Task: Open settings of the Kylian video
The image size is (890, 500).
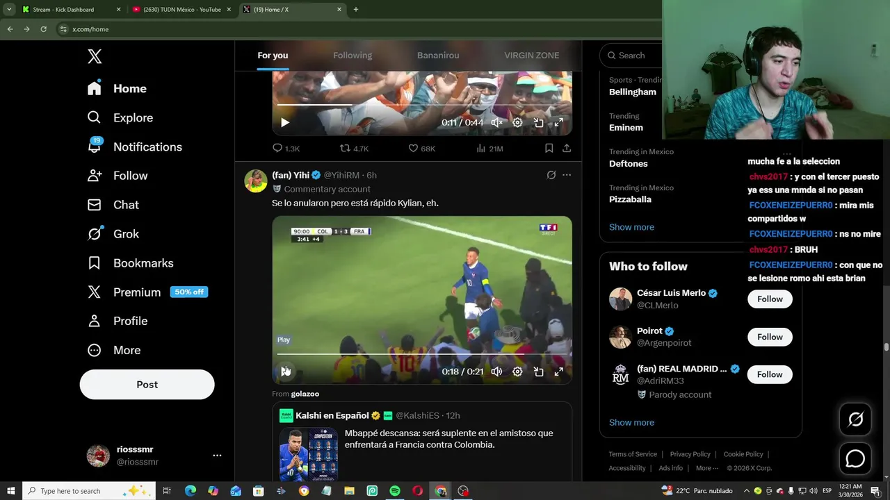Action: tap(517, 372)
